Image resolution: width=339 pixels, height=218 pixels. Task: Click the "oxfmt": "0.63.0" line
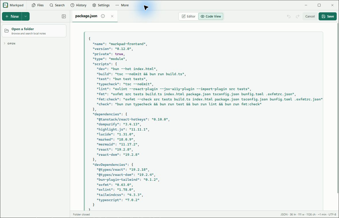(x=115, y=185)
